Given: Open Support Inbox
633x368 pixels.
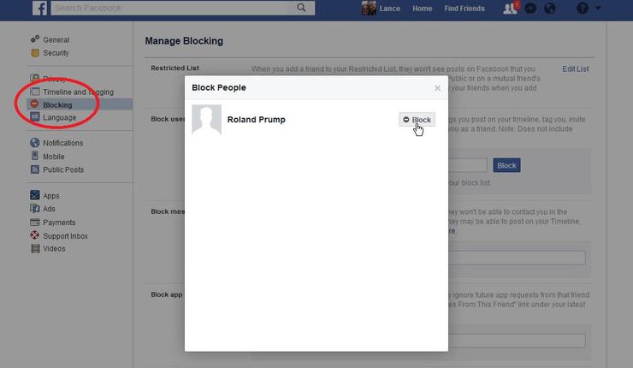Looking at the screenshot, I should [65, 236].
